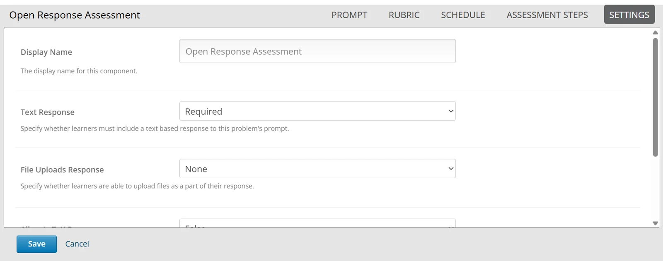Click the scrollbar up arrow
The image size is (663, 261).
655,32
